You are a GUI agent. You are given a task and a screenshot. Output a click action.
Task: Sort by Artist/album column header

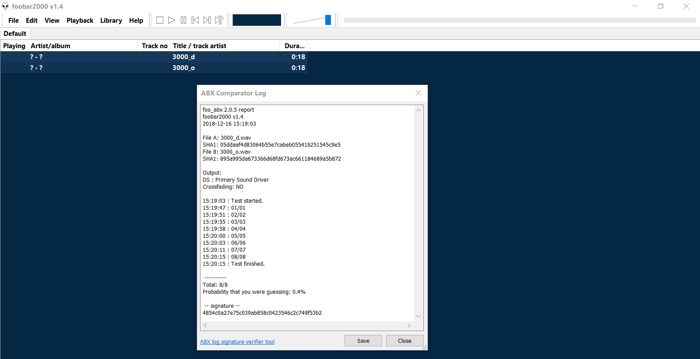[x=83, y=46]
